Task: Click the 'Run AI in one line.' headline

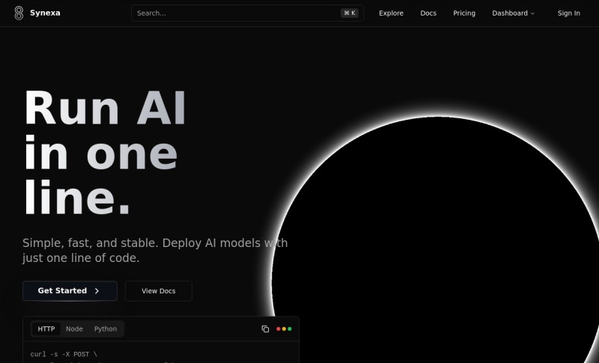Action: pyautogui.click(x=105, y=153)
